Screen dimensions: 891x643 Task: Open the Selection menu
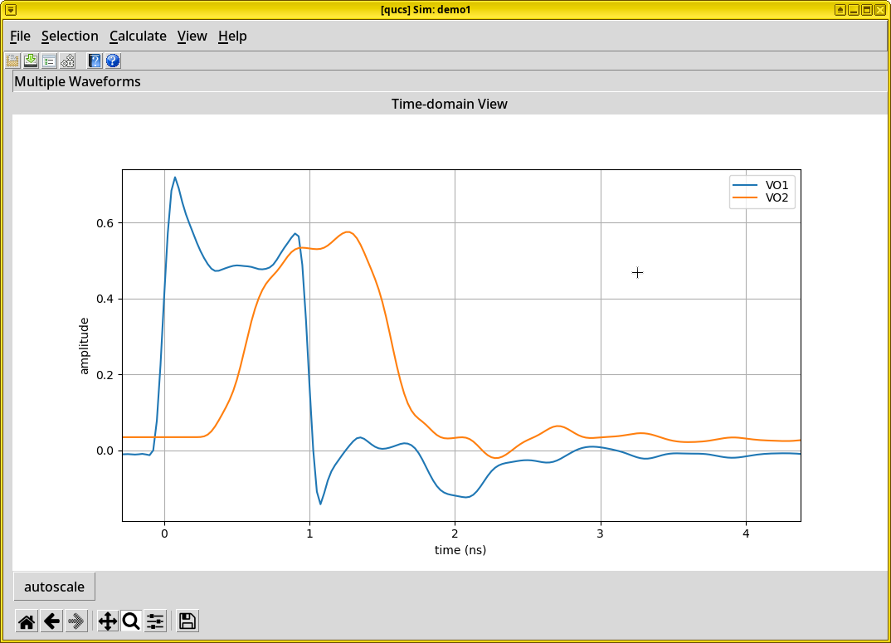tap(70, 36)
